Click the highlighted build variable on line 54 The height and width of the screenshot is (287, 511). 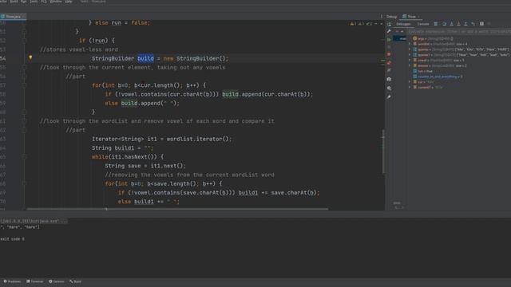click(145, 58)
